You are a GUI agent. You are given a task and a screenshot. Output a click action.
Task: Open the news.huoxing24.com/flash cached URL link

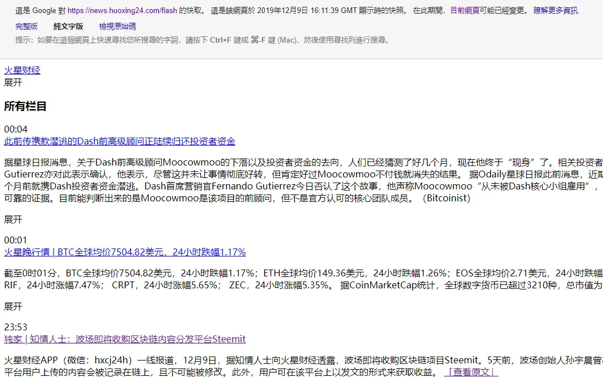point(122,10)
